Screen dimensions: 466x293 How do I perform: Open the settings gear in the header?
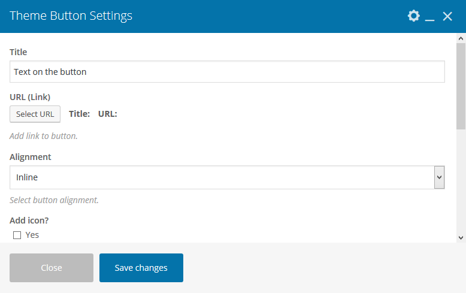point(413,16)
